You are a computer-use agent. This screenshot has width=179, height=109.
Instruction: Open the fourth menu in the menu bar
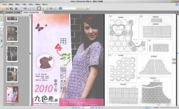pyautogui.click(x=24, y=4)
